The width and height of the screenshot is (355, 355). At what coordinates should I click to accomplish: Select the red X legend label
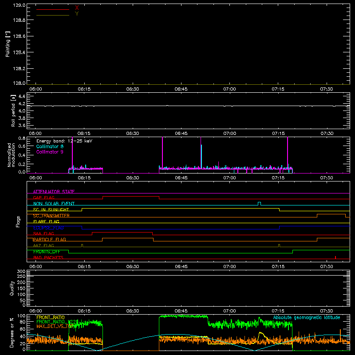click(77, 8)
